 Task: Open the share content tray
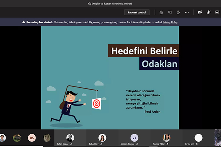click(x=217, y=12)
